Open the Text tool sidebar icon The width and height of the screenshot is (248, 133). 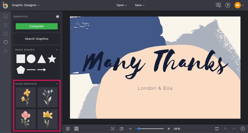tap(6, 51)
